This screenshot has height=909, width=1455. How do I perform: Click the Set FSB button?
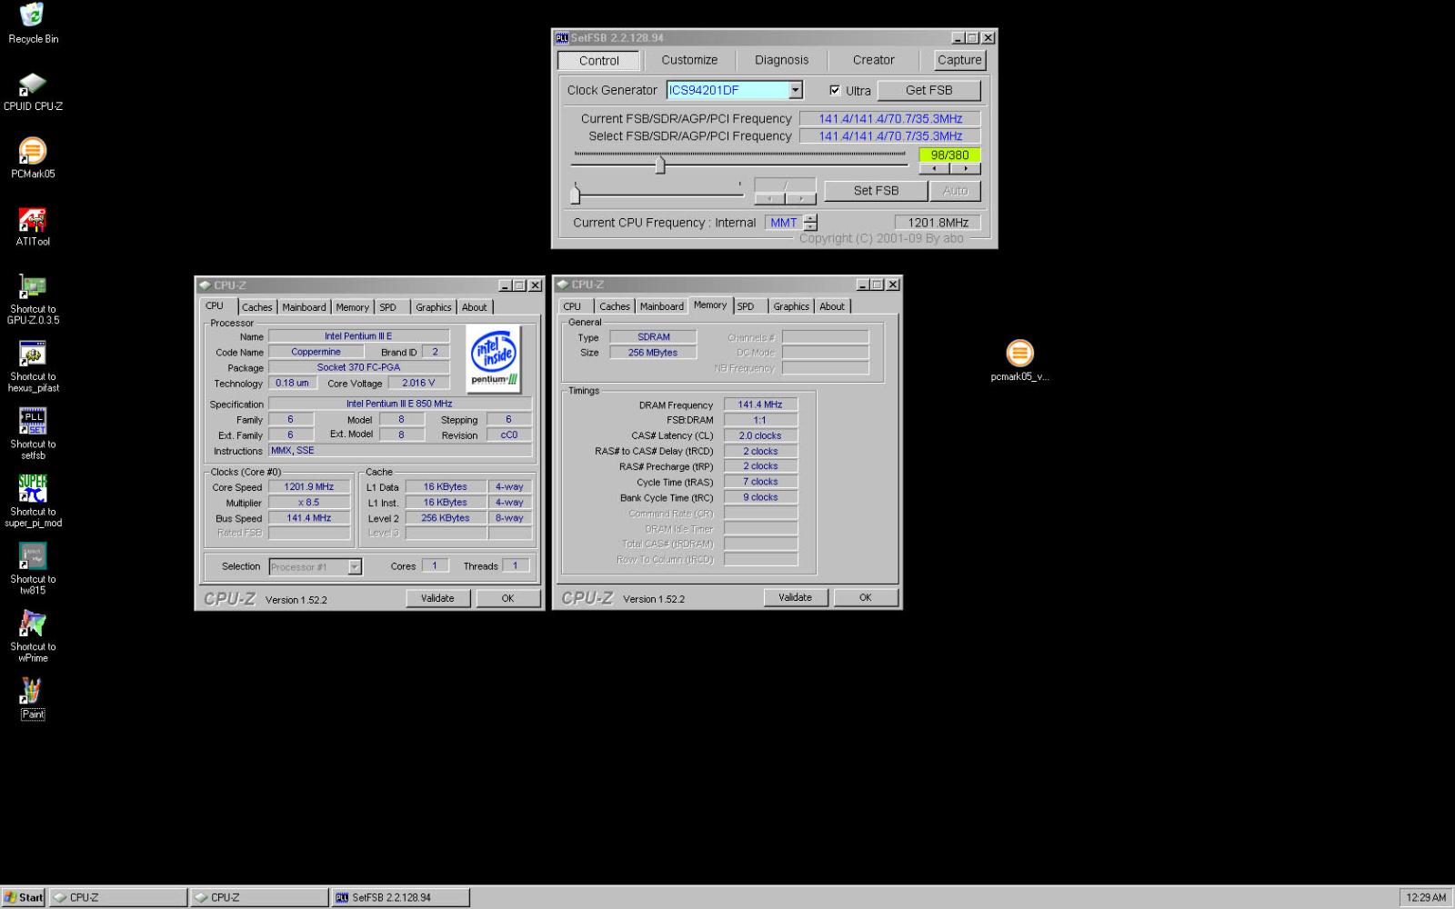tap(876, 191)
